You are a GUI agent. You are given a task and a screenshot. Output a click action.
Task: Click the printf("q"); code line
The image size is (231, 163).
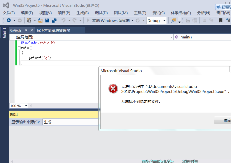[x=41, y=58]
